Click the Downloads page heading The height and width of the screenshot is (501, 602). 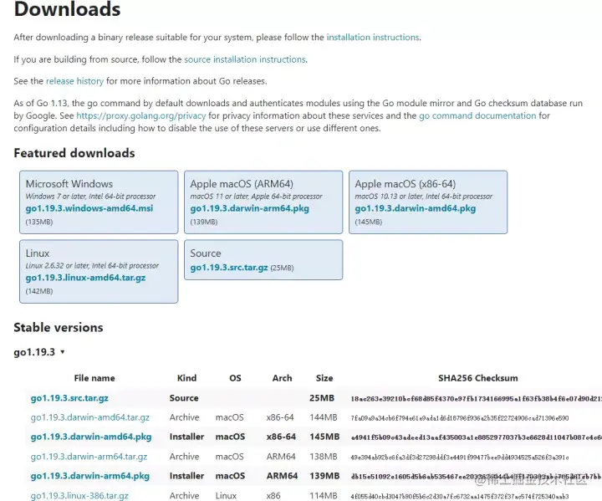click(x=67, y=9)
